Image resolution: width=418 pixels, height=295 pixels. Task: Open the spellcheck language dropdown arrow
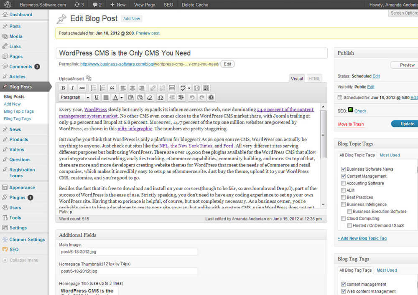click(x=189, y=88)
